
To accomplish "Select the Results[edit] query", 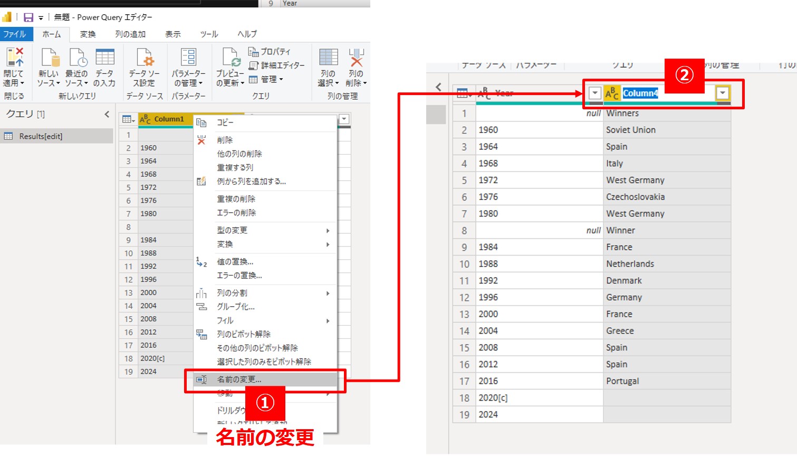I will pyautogui.click(x=41, y=136).
